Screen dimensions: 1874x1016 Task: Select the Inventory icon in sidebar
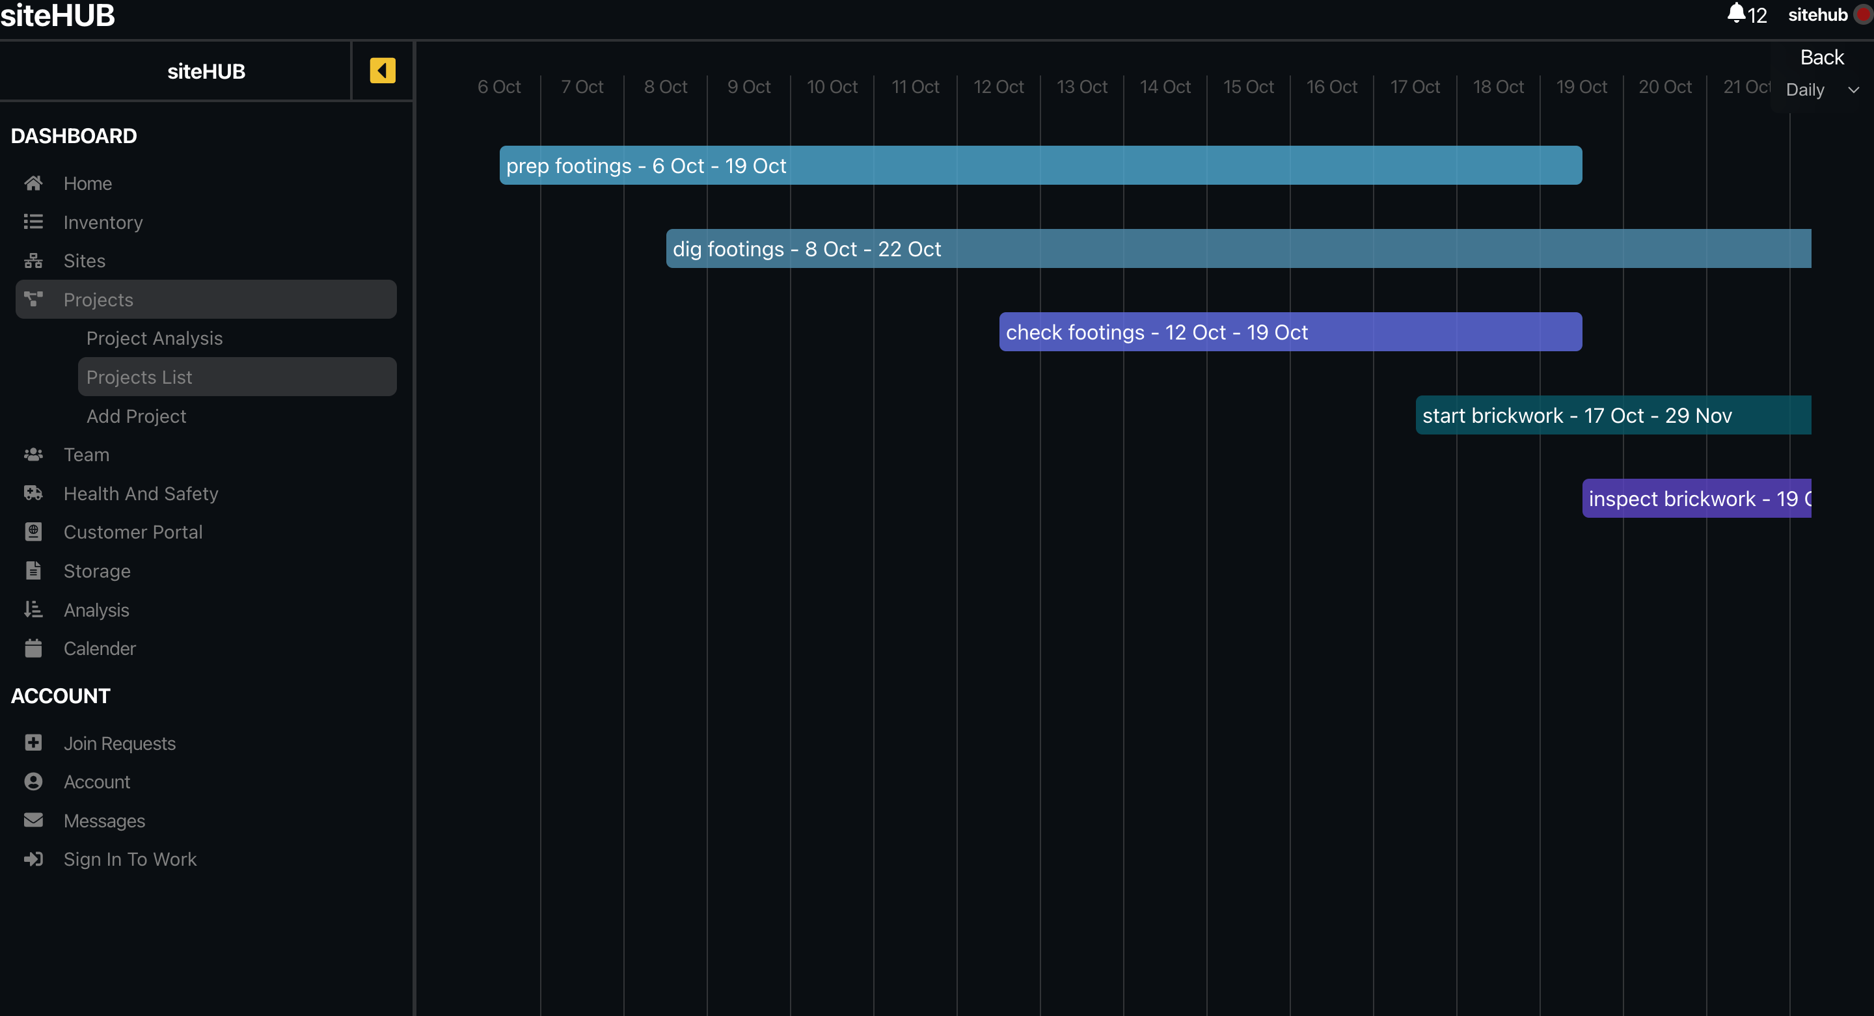[34, 221]
